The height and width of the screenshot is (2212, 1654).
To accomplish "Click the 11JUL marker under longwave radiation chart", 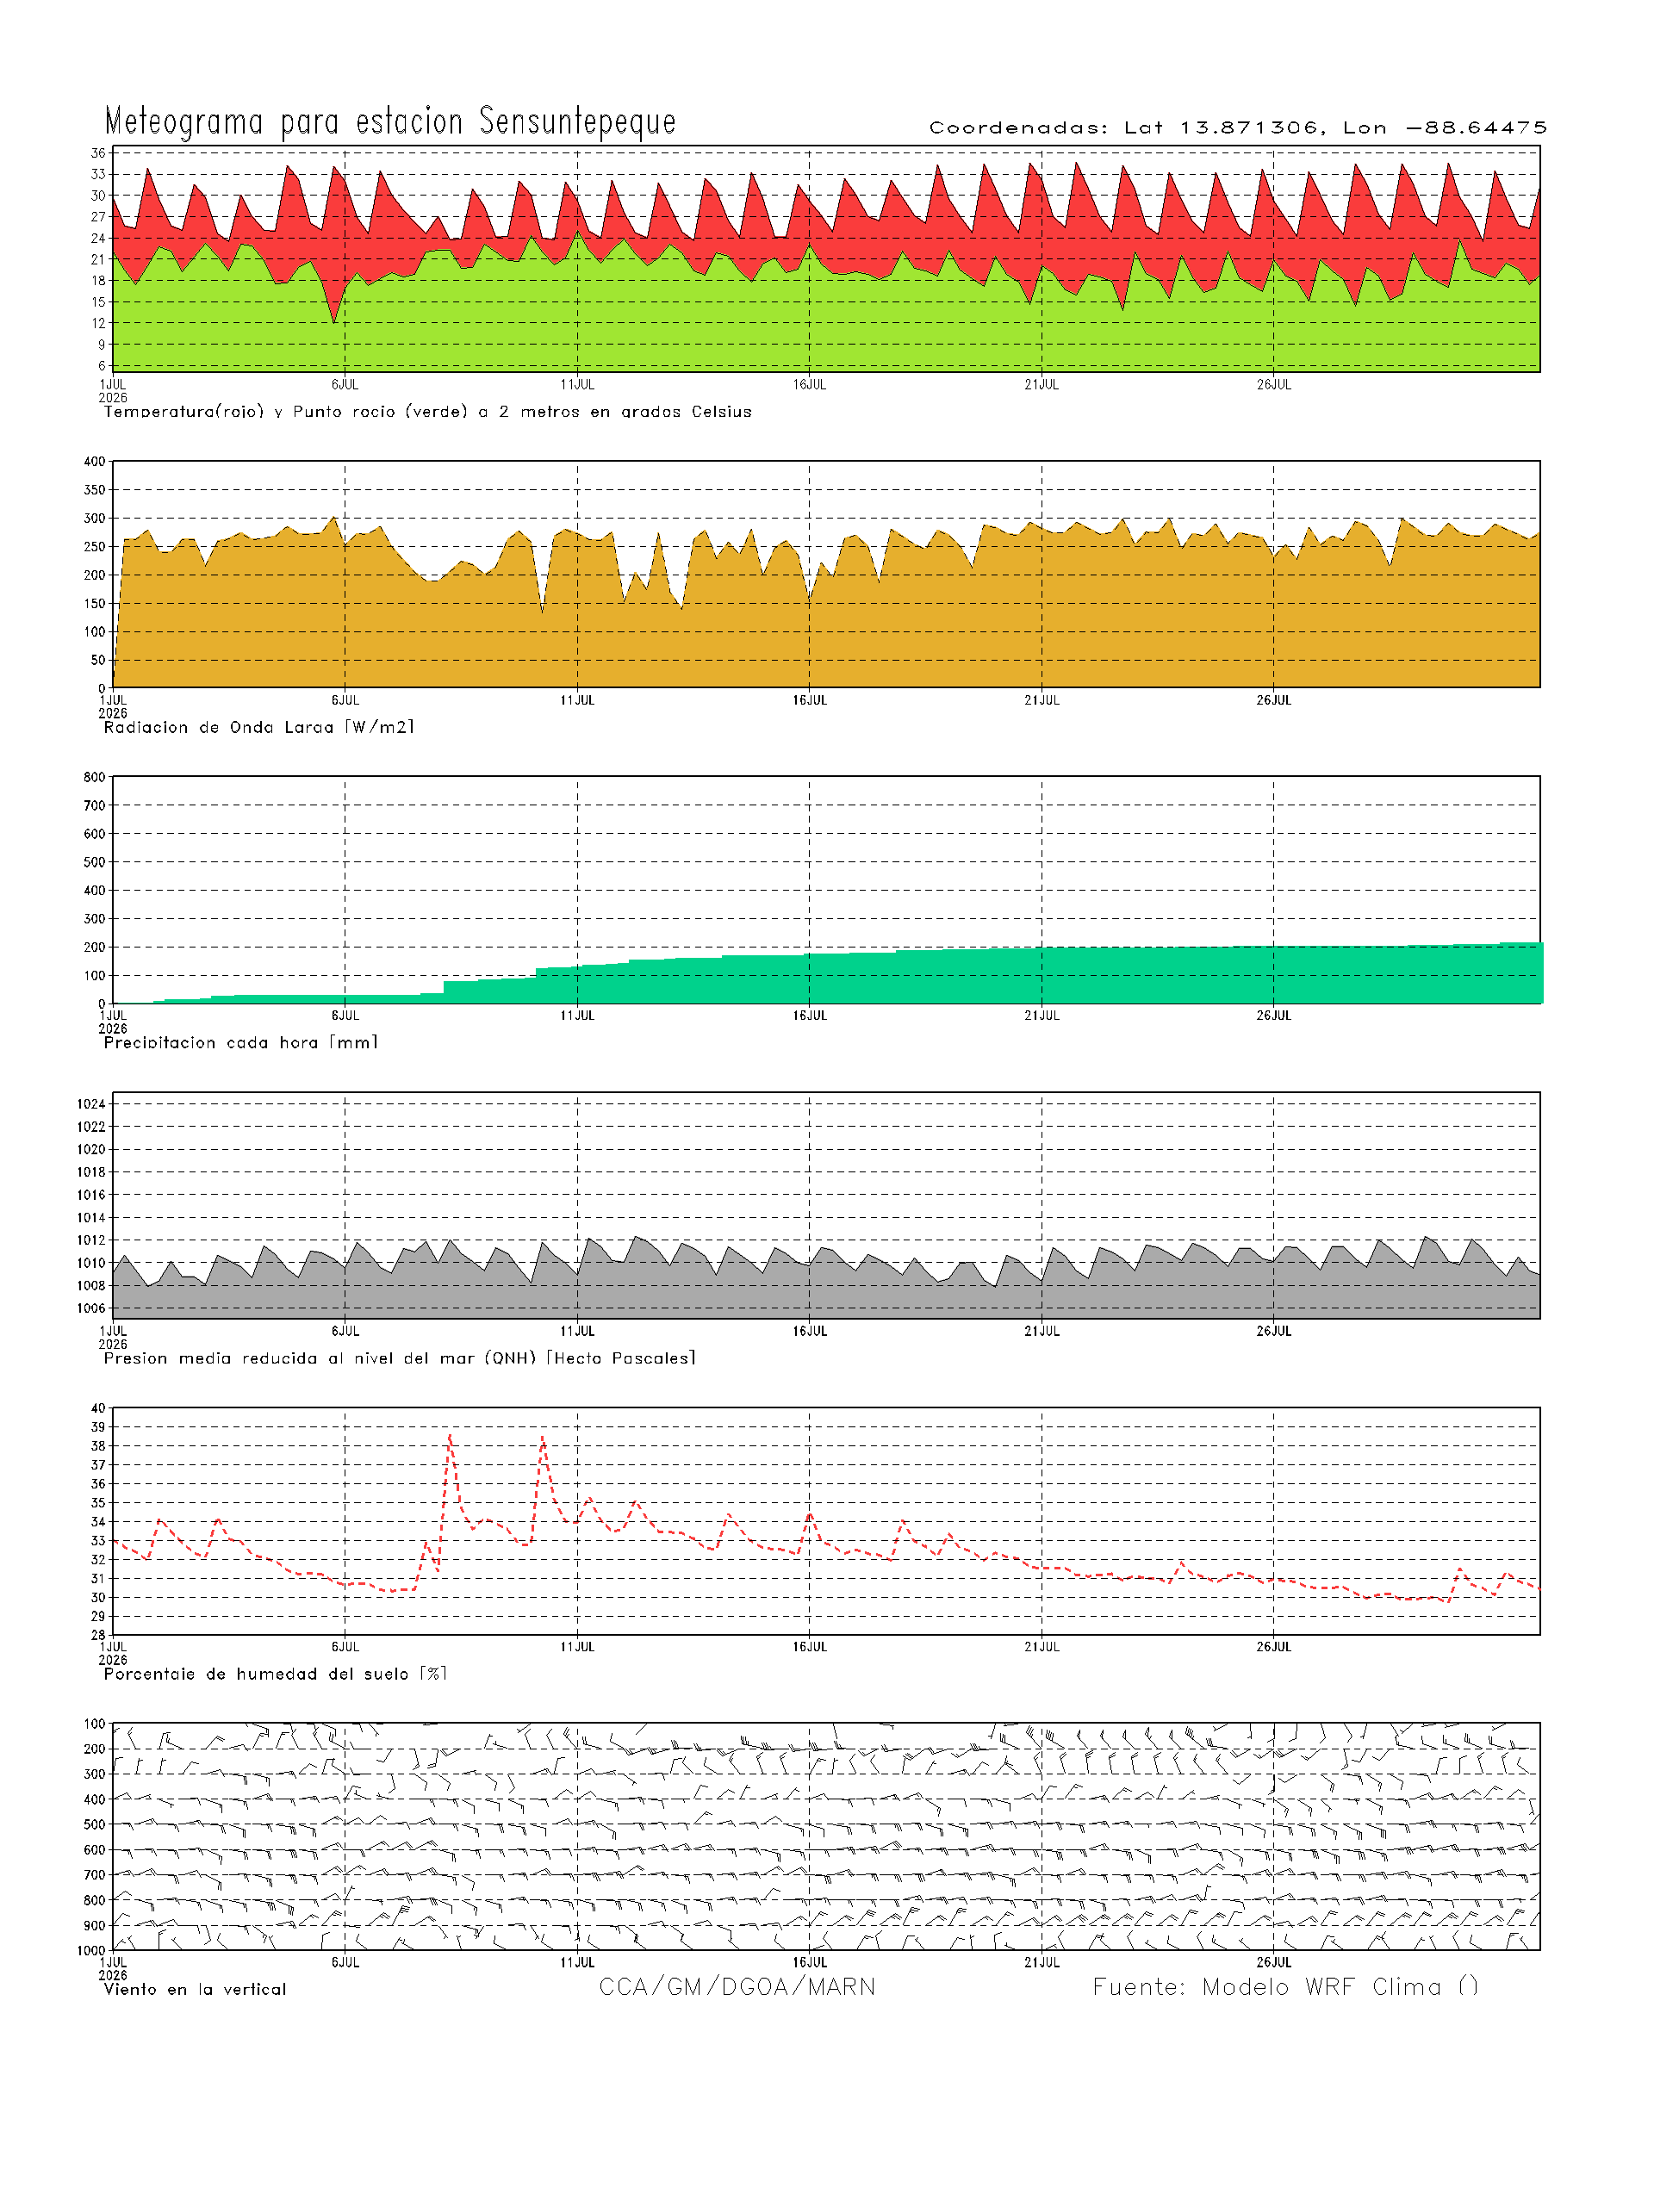I will coord(577,700).
